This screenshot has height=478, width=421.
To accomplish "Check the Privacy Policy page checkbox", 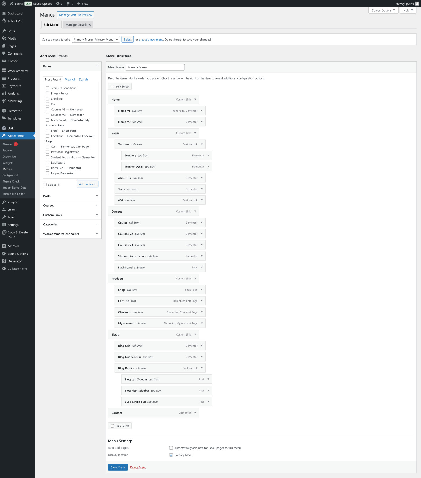I will tap(48, 93).
